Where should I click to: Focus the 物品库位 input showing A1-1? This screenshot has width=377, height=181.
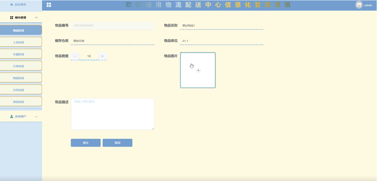pyautogui.click(x=222, y=41)
